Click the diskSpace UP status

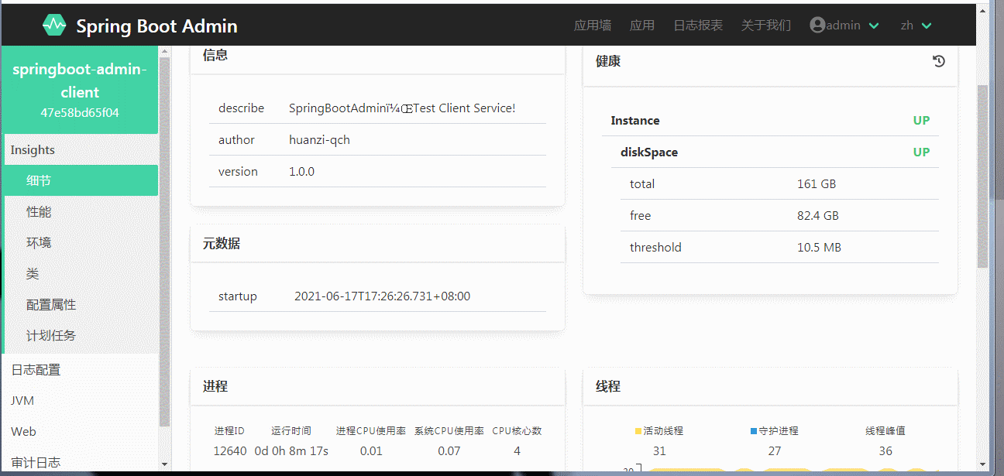pos(921,152)
